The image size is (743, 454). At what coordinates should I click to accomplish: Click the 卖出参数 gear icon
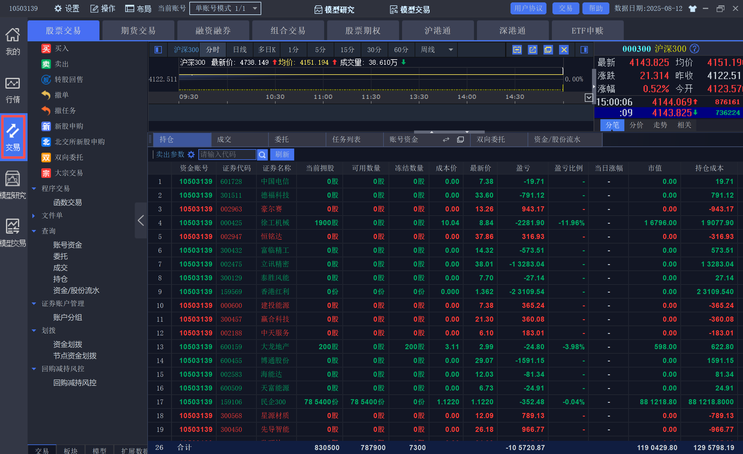coord(191,155)
